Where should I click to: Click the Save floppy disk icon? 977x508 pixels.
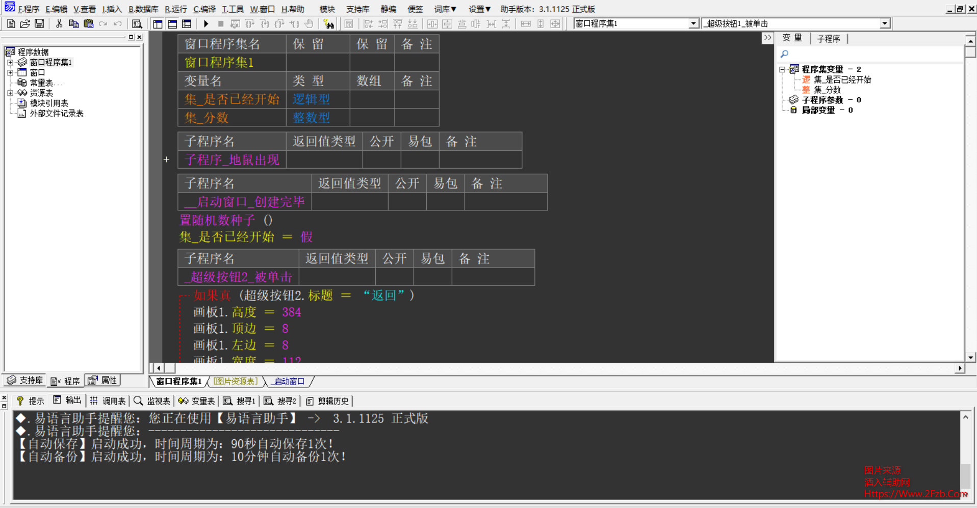[x=39, y=23]
